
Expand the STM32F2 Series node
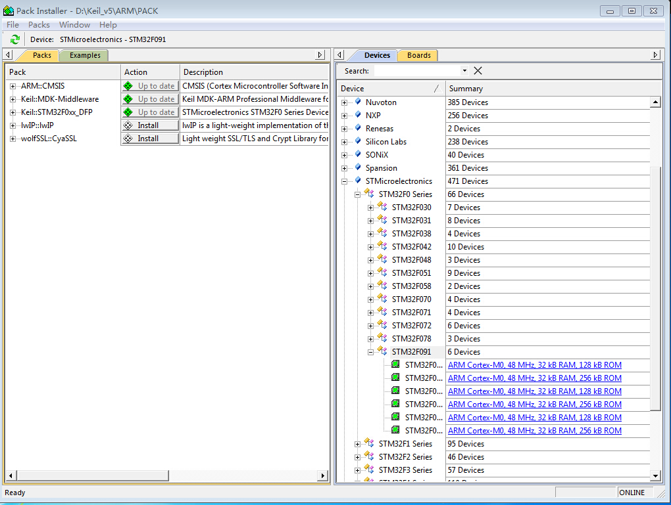[x=358, y=458]
